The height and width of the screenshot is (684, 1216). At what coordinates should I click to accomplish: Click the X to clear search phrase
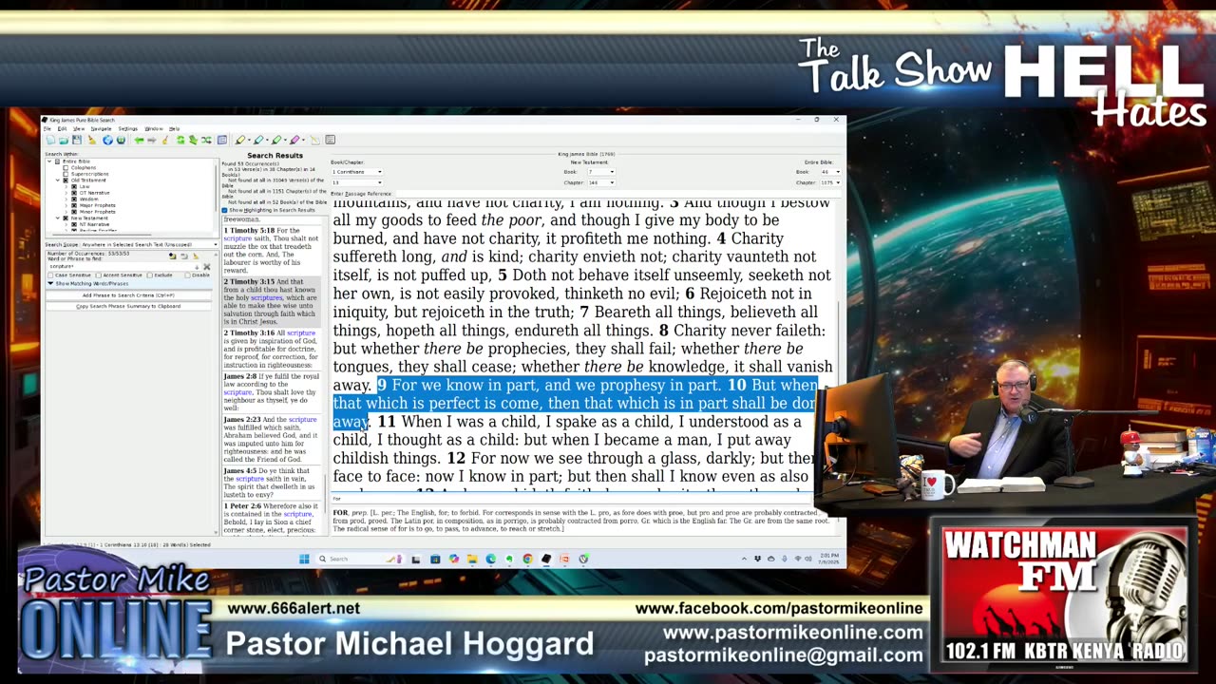(207, 267)
